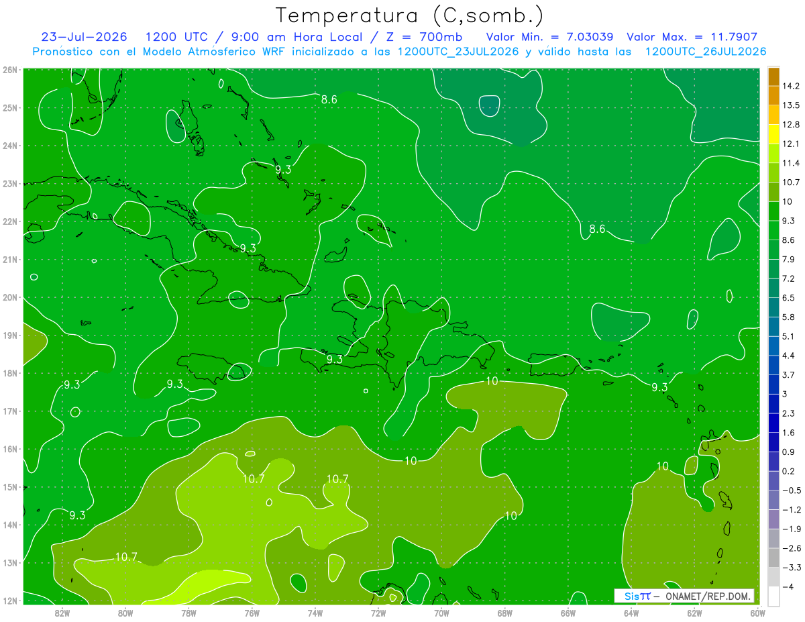This screenshot has width=805, height=622.
Task: Click the colorbar label '0.2'
Action: (x=790, y=471)
